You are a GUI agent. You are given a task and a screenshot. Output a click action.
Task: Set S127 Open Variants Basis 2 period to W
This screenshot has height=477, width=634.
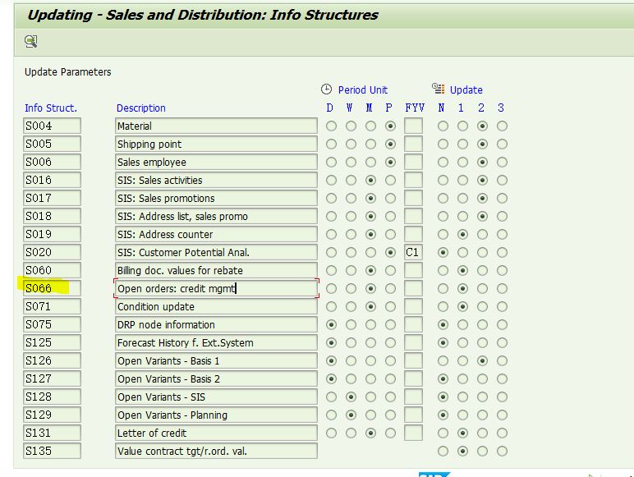click(351, 378)
